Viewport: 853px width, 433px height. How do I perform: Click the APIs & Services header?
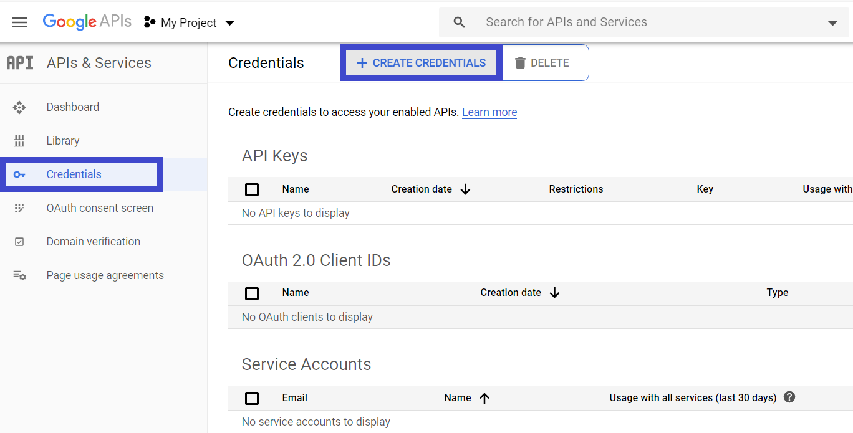coord(99,63)
